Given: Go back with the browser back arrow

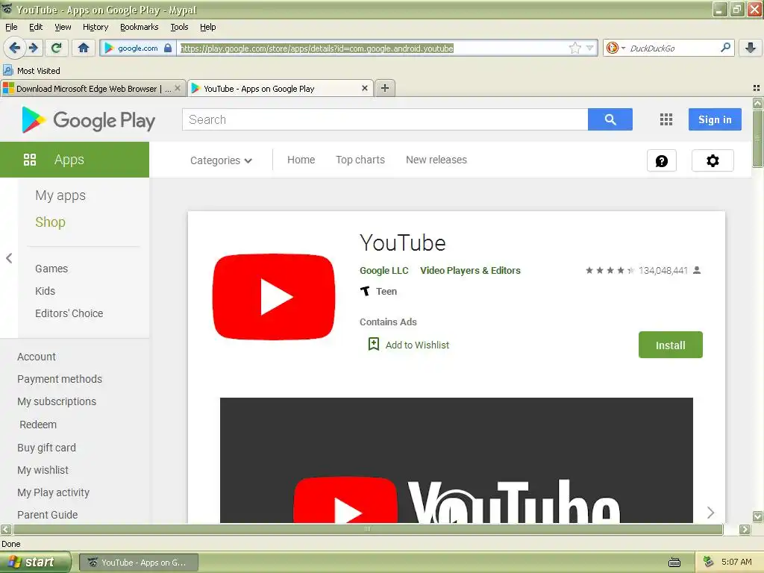Looking at the screenshot, I should (x=14, y=48).
